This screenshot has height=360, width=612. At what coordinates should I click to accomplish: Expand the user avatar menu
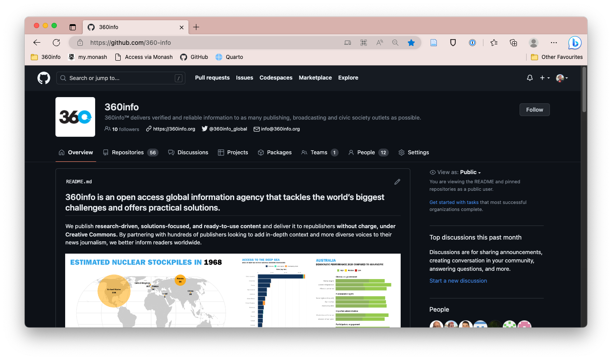[562, 78]
